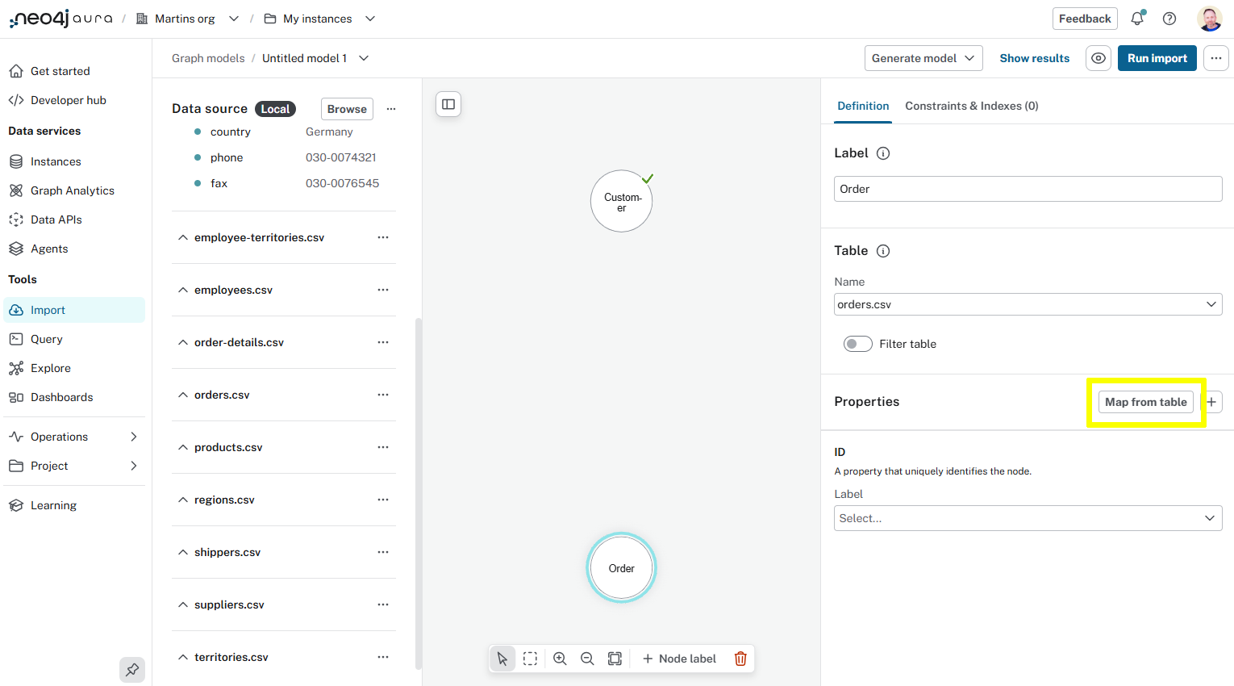Click the pin icon in sidebar
The image size is (1234, 686).
[x=132, y=669]
